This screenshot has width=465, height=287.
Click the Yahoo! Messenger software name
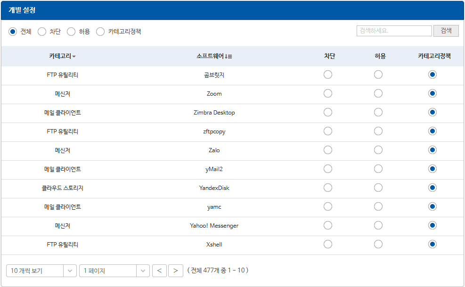click(214, 226)
